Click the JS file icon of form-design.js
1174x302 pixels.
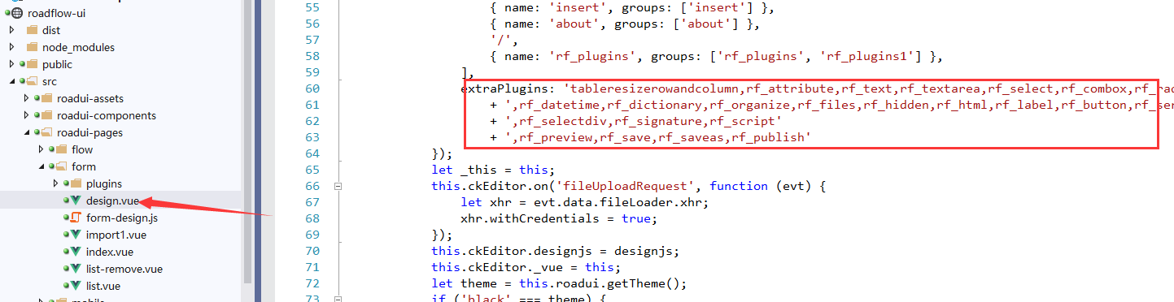(76, 218)
